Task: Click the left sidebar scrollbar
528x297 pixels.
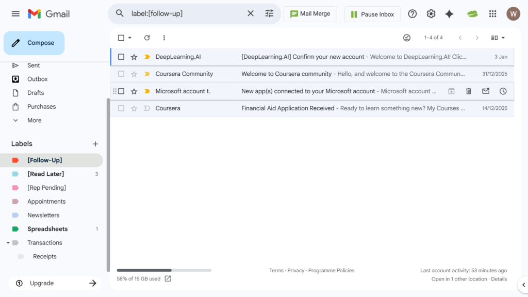Action: point(108,185)
